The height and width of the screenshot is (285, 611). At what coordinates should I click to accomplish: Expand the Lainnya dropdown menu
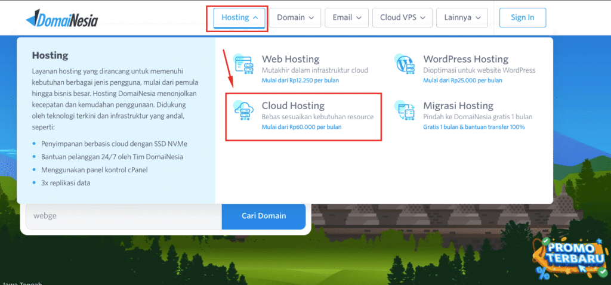click(462, 17)
